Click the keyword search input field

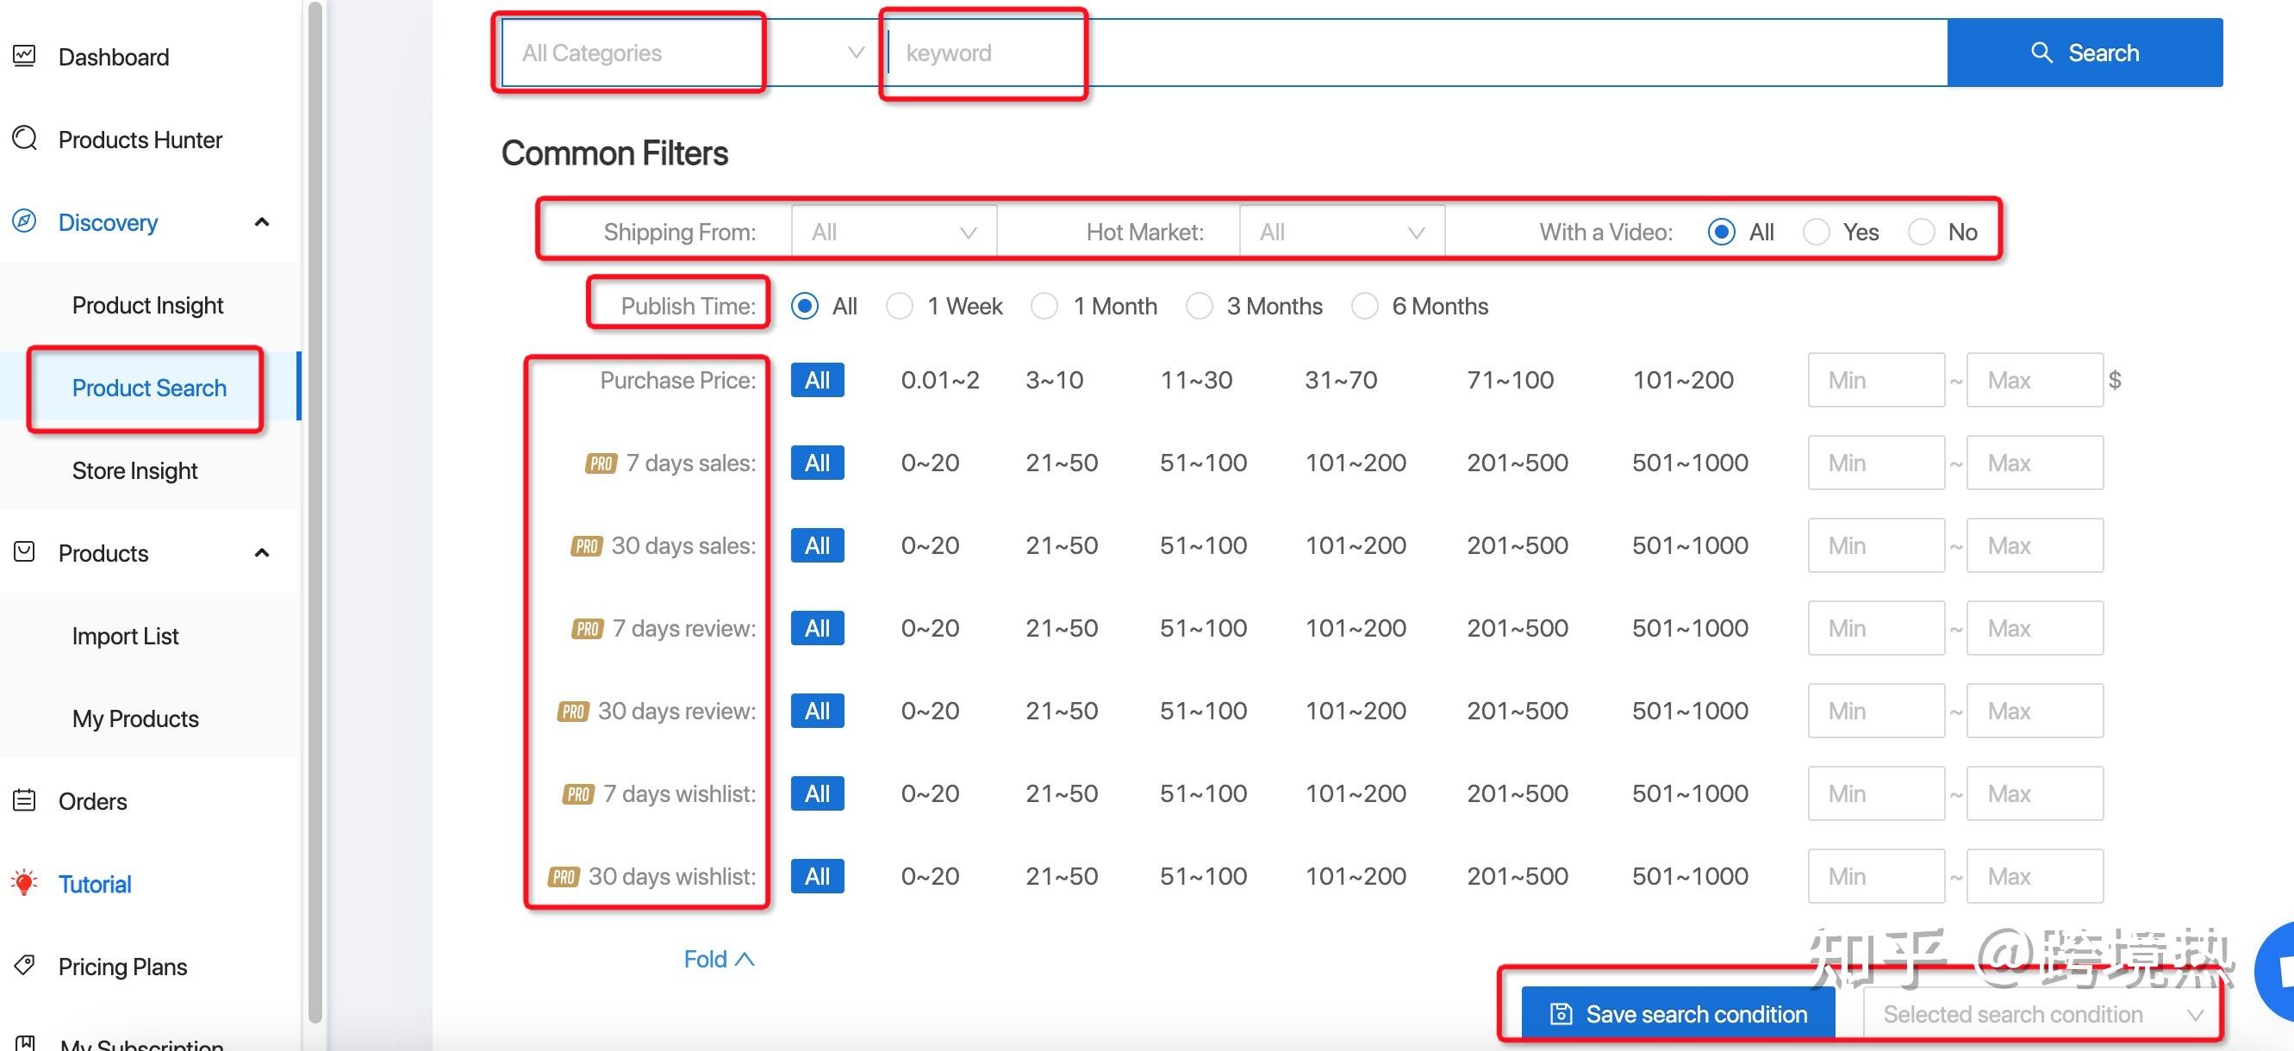point(1416,53)
